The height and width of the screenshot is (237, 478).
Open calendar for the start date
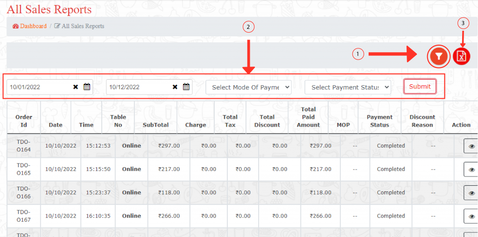point(87,87)
